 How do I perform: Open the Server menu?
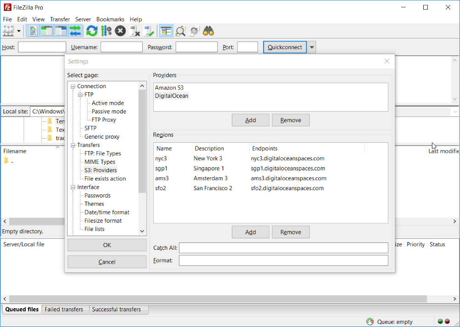(83, 19)
